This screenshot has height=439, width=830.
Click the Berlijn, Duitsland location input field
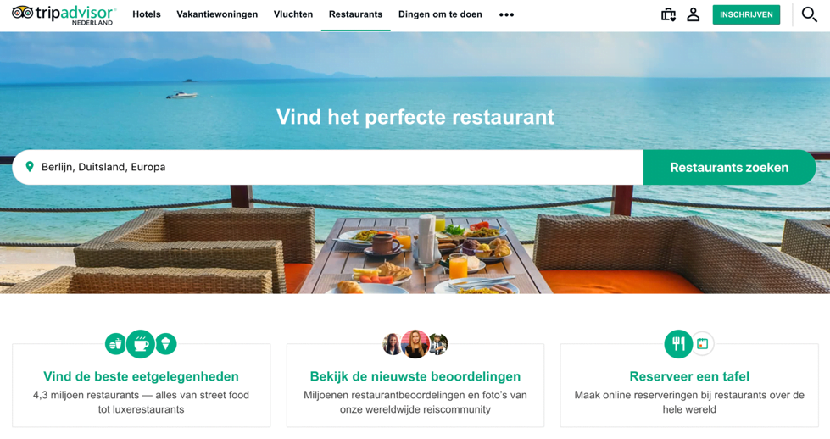[327, 167]
